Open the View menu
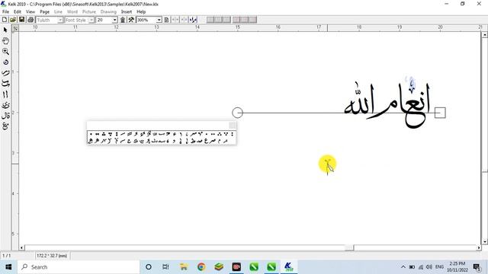 [x=30, y=12]
